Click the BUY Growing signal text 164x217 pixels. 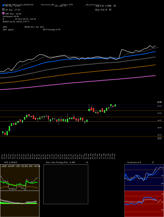click(x=51, y=30)
